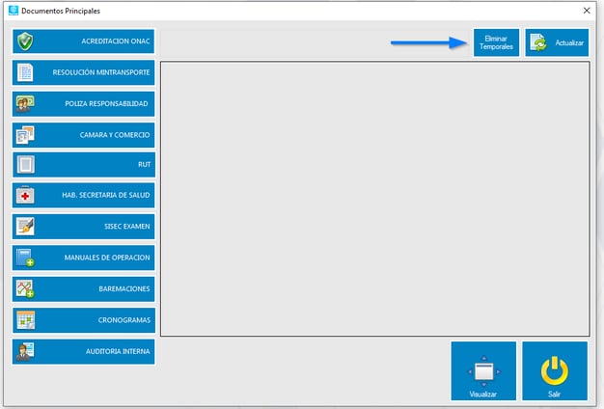Click the yellow power icon to Salir

[554, 369]
